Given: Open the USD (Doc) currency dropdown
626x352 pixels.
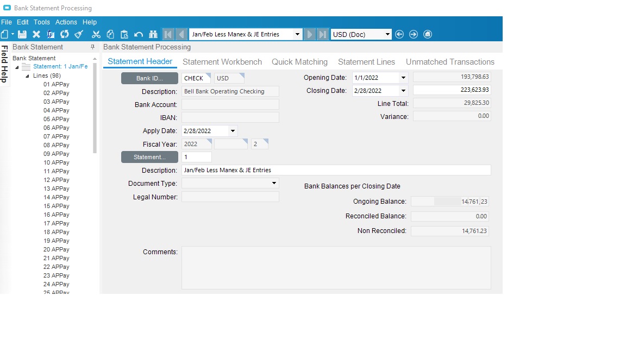Looking at the screenshot, I should coord(387,34).
